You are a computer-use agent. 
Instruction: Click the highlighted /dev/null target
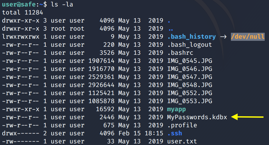[x=248, y=37]
